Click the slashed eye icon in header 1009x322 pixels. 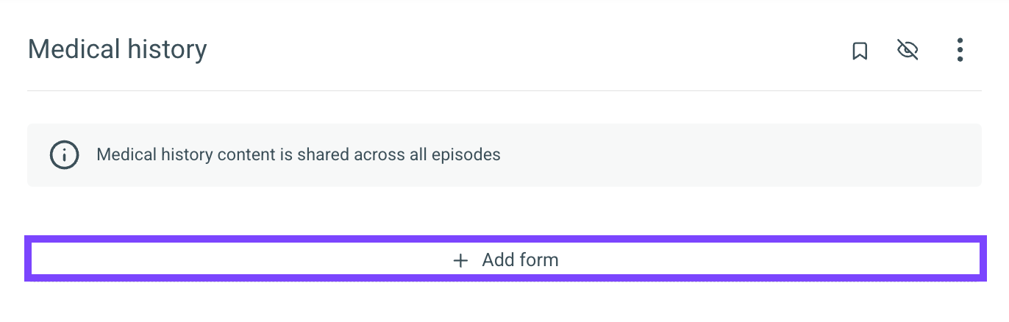click(908, 50)
